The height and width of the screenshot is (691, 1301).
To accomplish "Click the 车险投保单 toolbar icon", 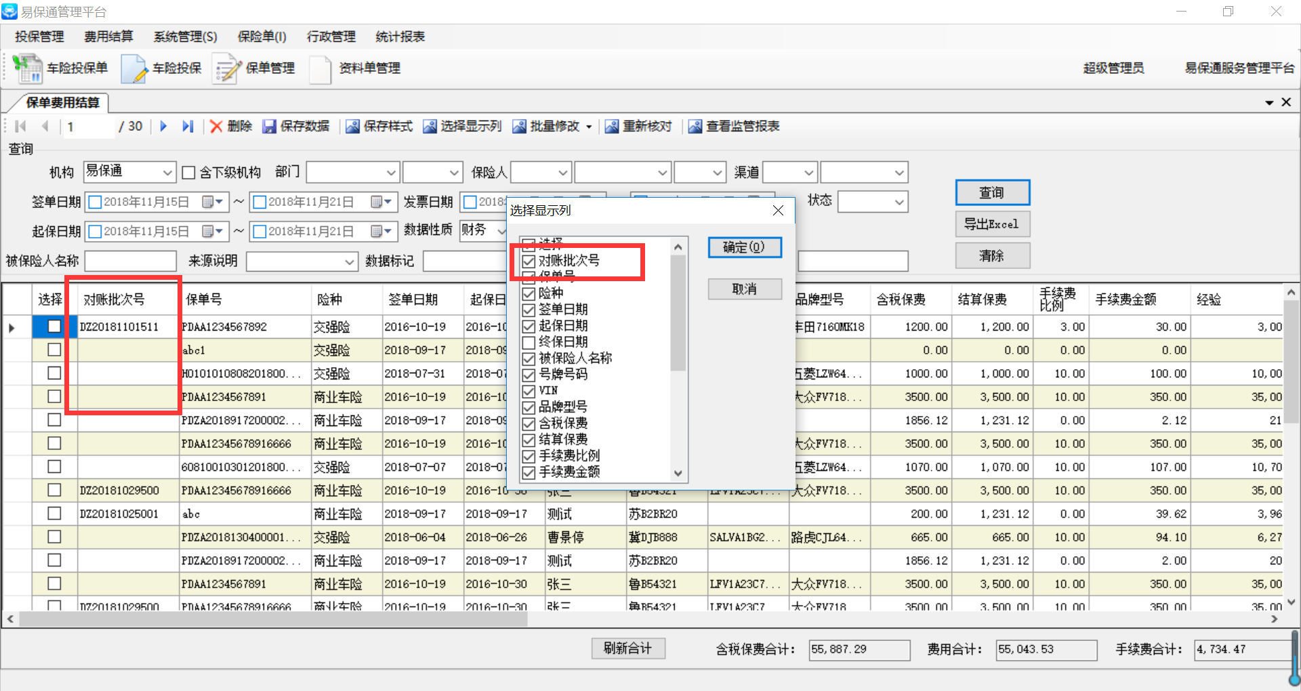I will point(28,68).
